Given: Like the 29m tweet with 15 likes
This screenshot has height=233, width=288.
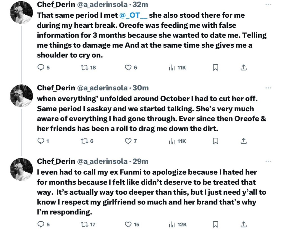Looking at the screenshot, I should 128,224.
